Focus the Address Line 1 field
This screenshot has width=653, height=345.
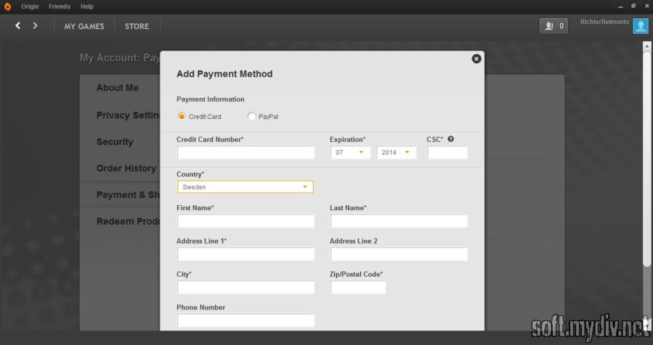coord(246,254)
